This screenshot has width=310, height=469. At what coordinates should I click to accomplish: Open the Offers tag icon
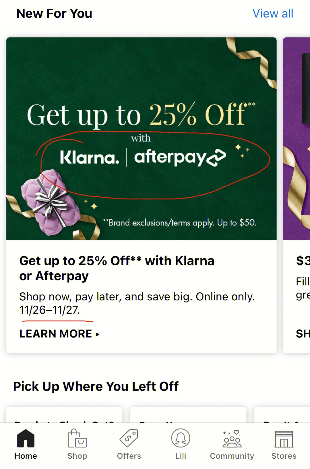(129, 438)
